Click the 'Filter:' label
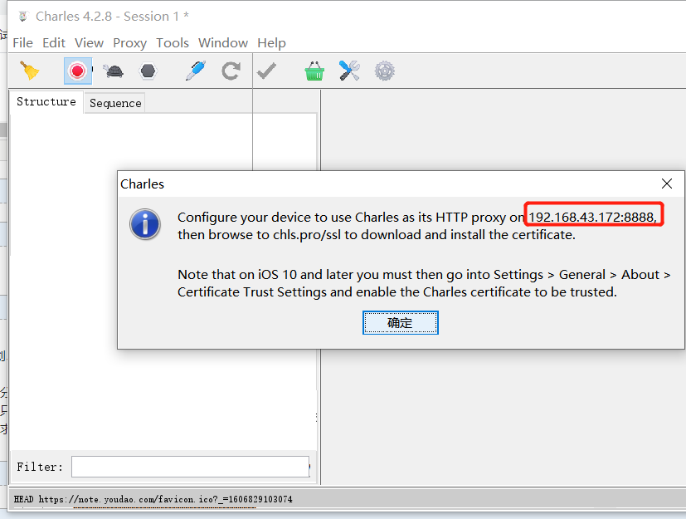686x519 pixels. click(39, 467)
